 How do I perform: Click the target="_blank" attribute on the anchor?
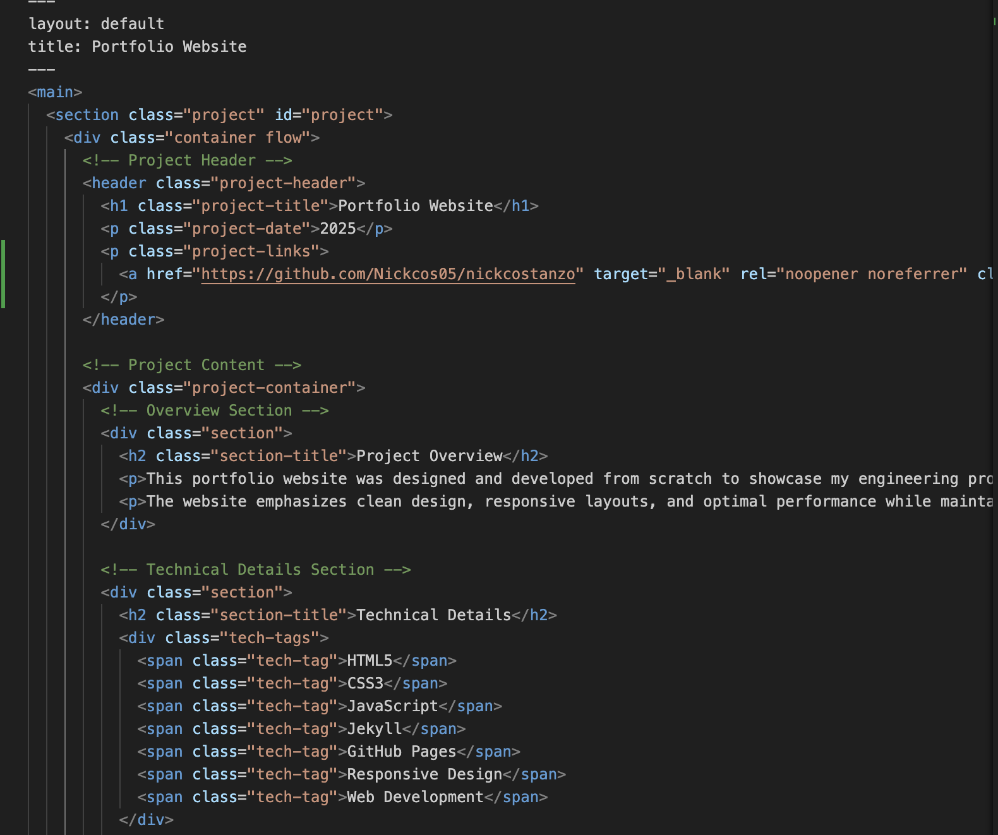pos(661,274)
